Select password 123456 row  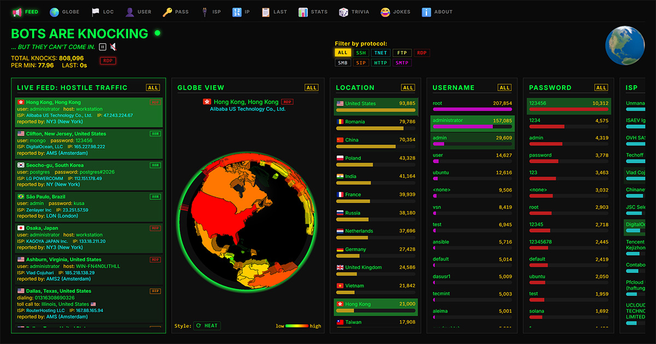tap(569, 106)
